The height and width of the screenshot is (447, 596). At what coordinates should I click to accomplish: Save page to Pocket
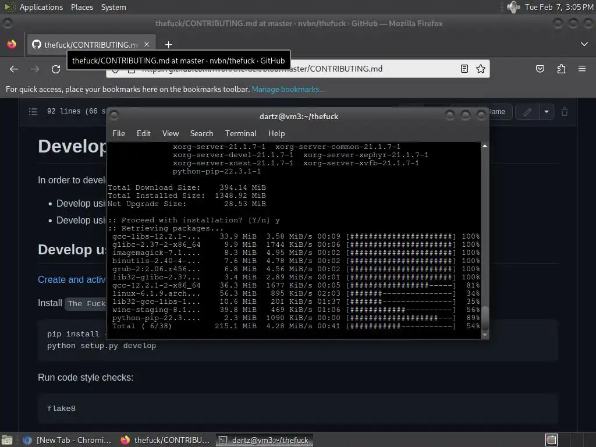tap(540, 69)
